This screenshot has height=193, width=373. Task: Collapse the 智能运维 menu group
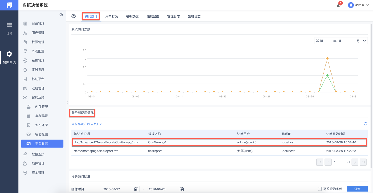point(38,97)
